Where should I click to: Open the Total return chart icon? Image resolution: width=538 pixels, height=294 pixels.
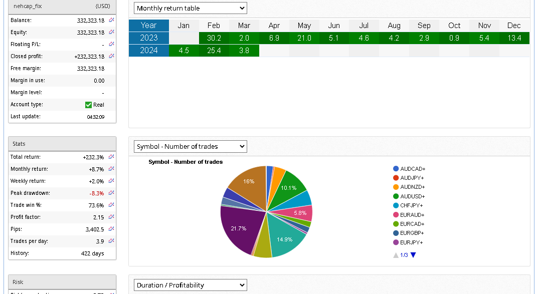point(111,157)
